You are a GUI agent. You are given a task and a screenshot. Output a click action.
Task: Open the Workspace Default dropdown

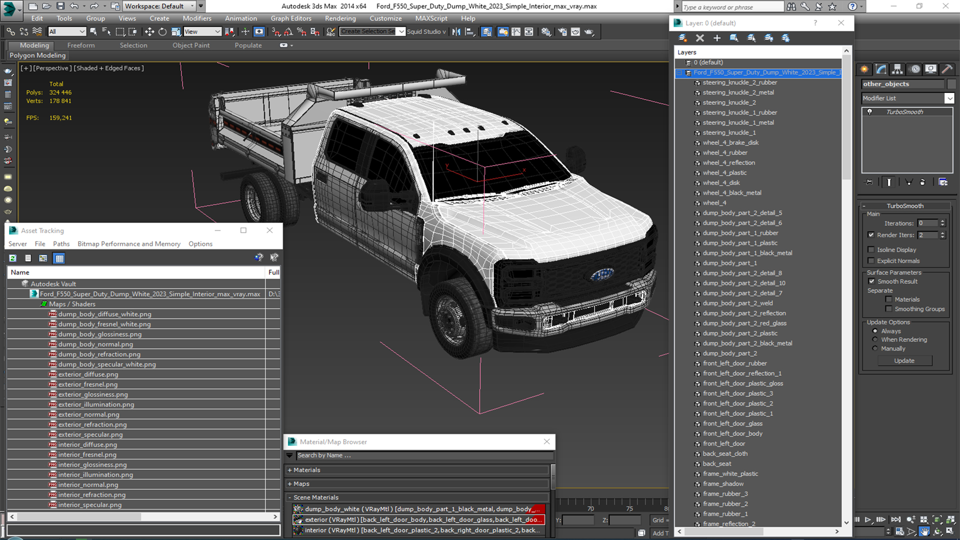coord(159,6)
